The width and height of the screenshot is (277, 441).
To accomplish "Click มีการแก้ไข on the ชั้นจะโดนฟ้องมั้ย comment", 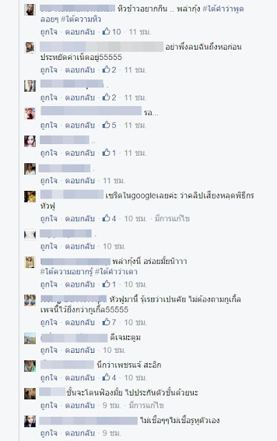I will [146, 405].
